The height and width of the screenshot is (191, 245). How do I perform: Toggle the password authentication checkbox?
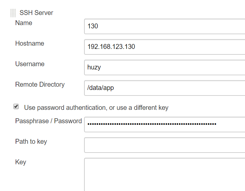pyautogui.click(x=16, y=107)
